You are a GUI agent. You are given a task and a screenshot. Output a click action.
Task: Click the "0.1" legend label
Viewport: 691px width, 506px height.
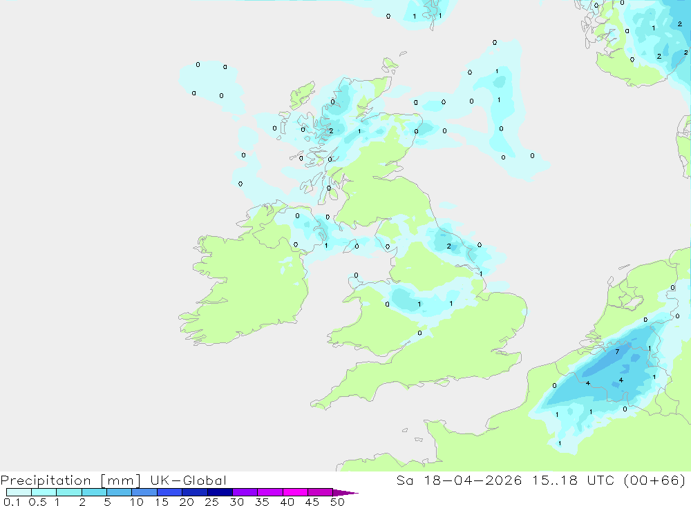(12, 502)
